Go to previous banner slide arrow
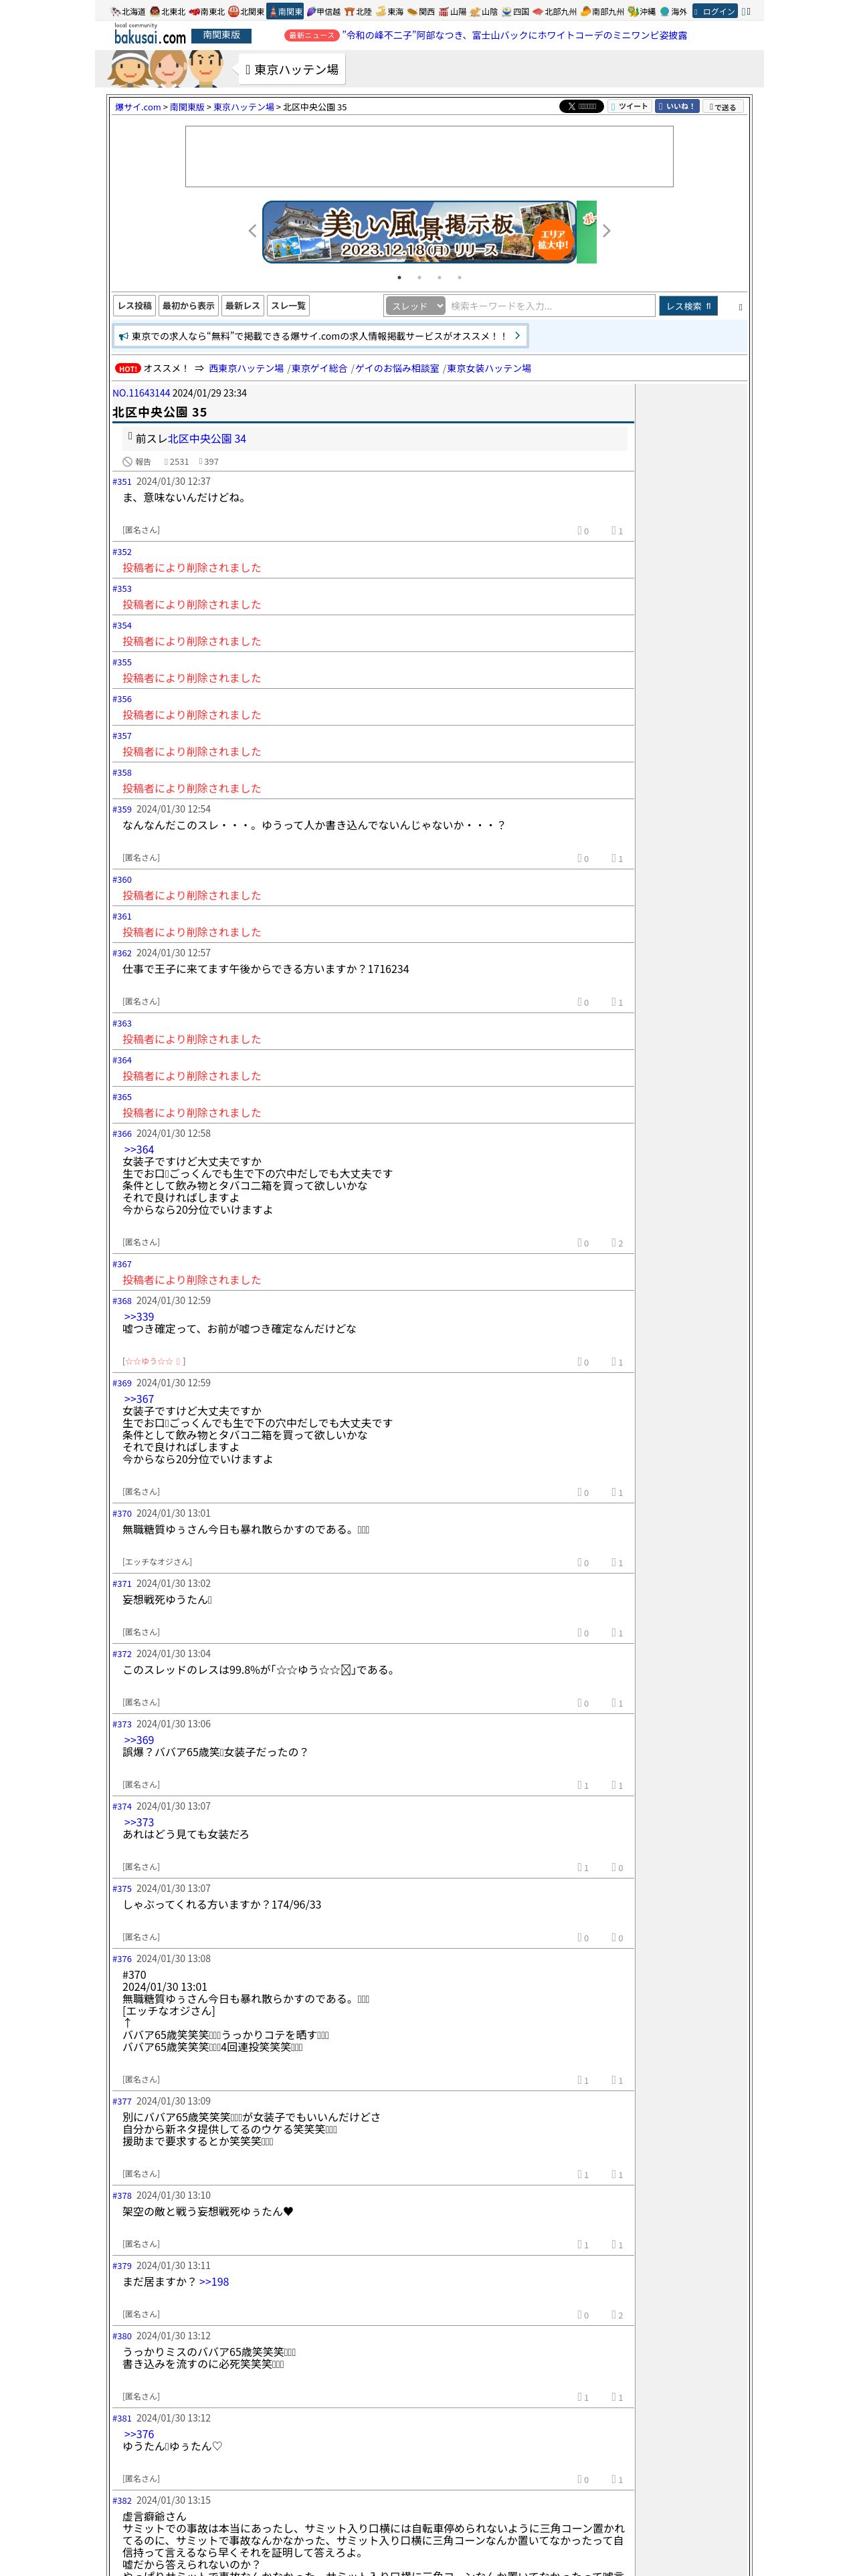 pos(252,231)
